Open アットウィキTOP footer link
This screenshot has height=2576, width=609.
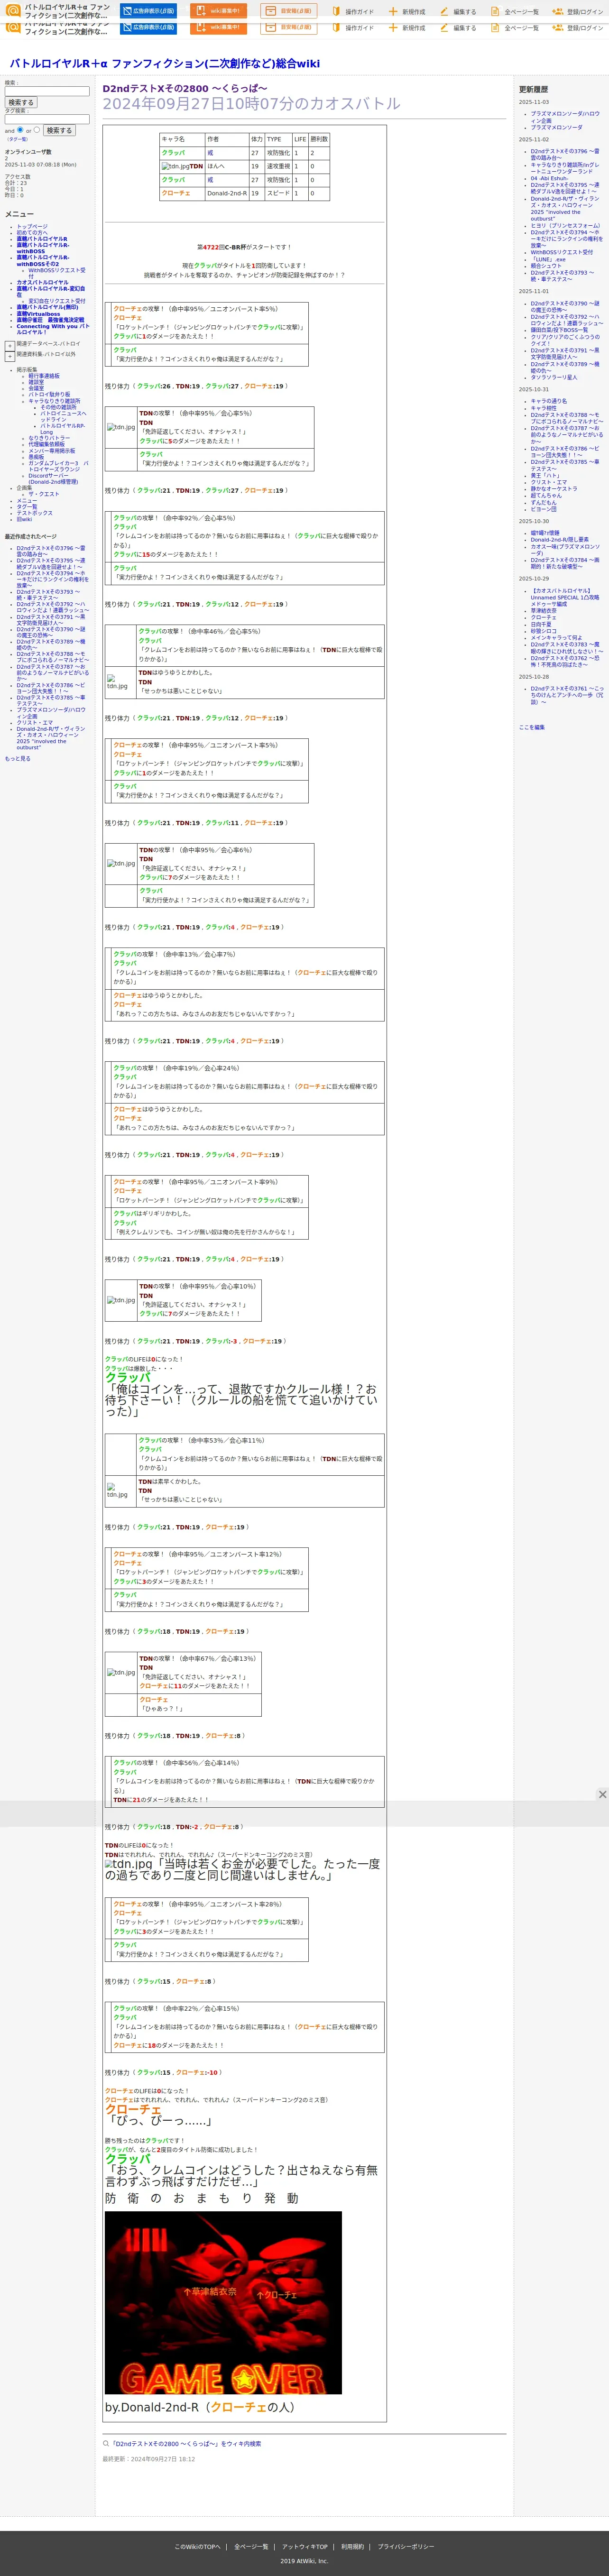click(304, 2547)
